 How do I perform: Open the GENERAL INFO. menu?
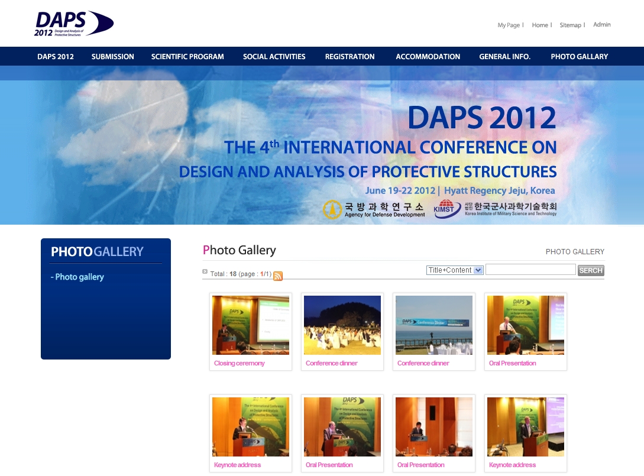[505, 57]
